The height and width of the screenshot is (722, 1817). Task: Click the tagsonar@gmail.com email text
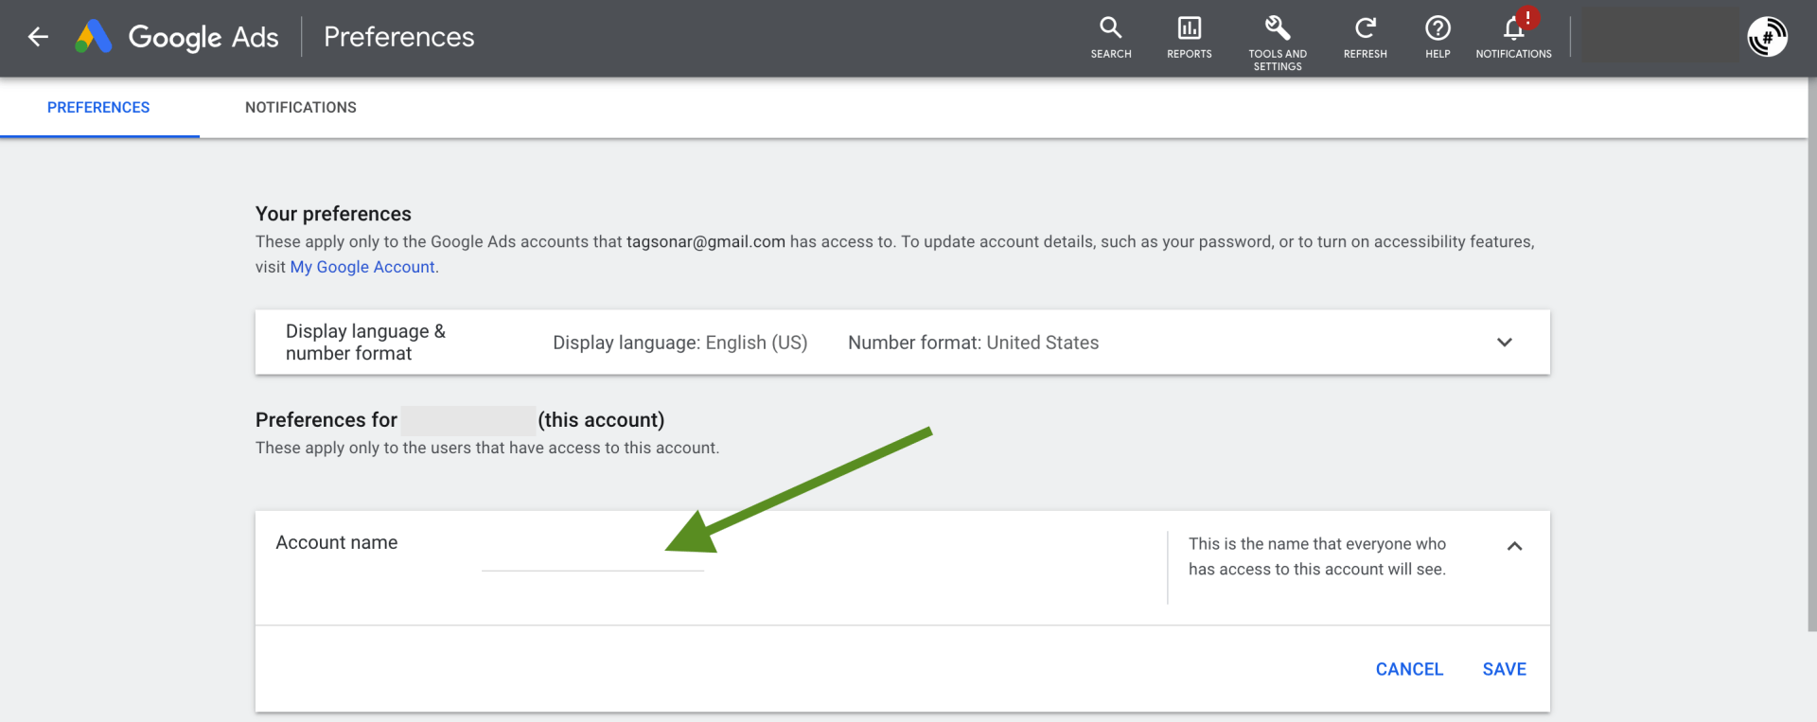tap(706, 241)
